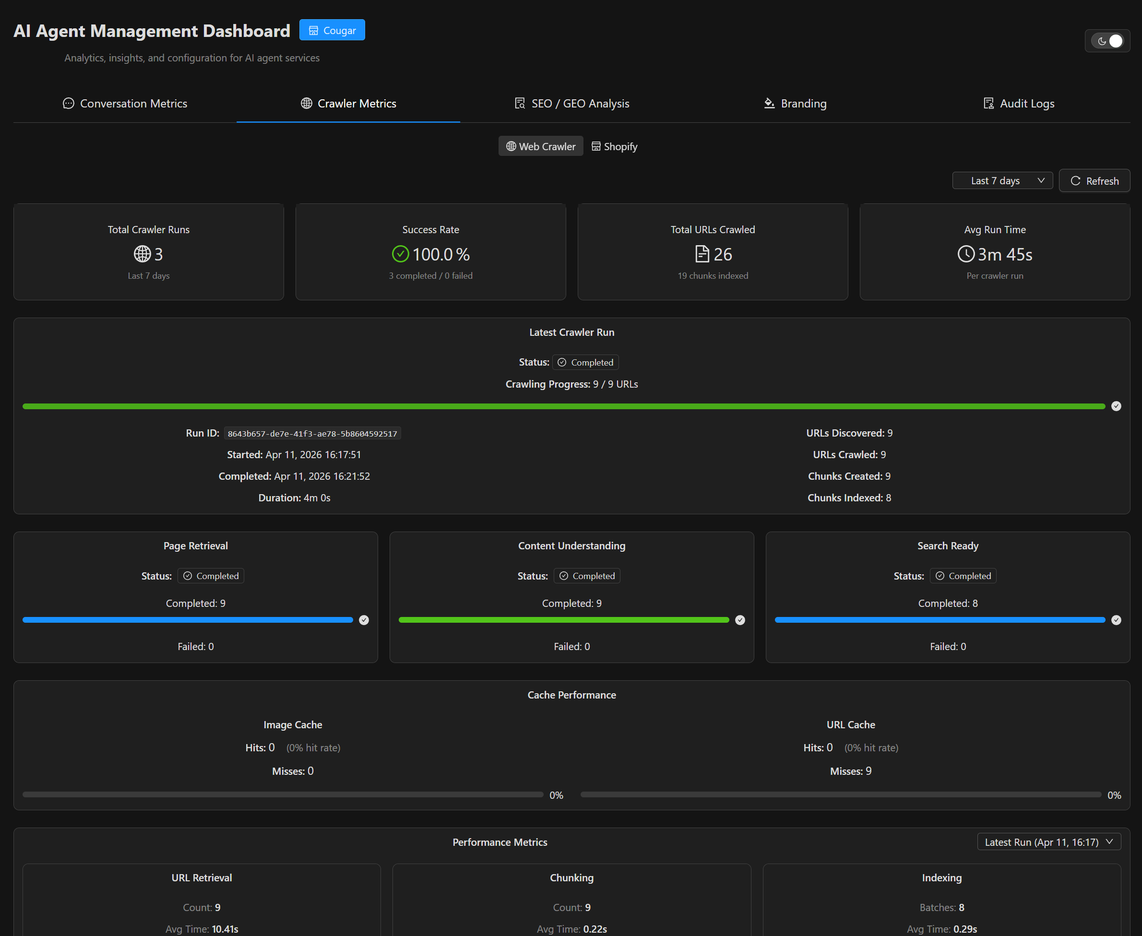Click the Audit Logs document icon

(989, 104)
